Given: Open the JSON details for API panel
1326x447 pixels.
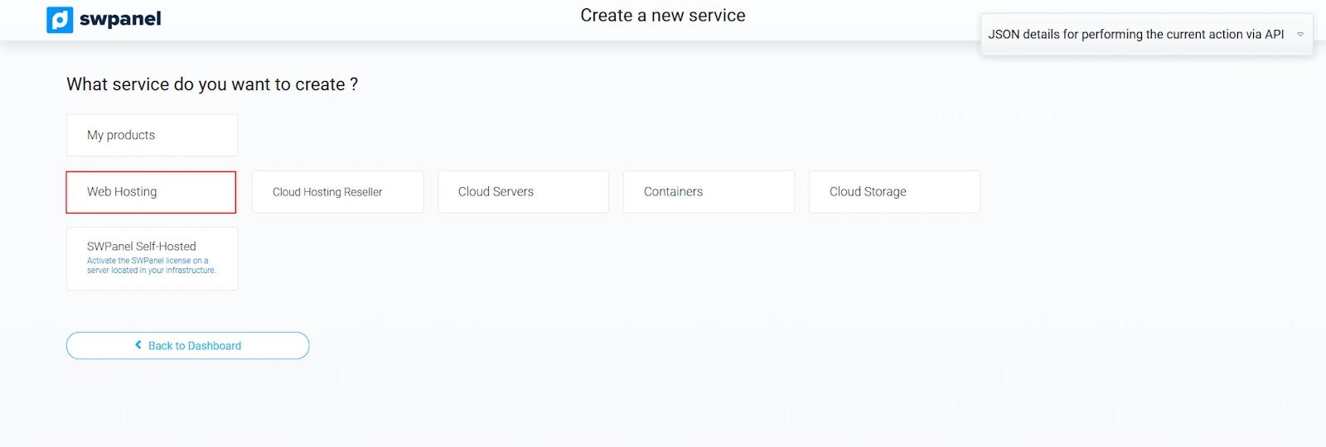Looking at the screenshot, I should [x=1135, y=35].
